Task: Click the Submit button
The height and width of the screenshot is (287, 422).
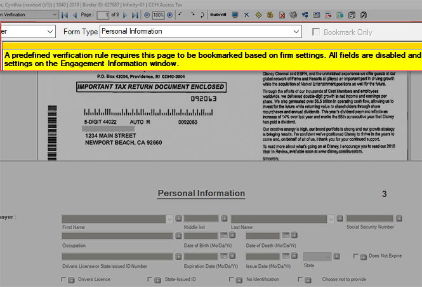Action: [218, 15]
